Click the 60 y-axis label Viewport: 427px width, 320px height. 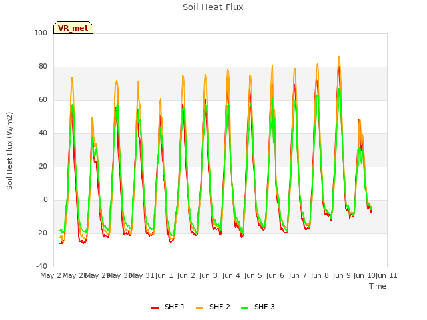[x=43, y=99]
